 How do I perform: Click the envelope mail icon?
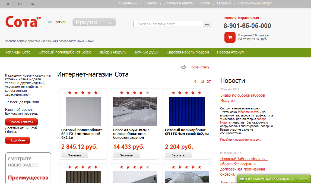pos(20,4)
